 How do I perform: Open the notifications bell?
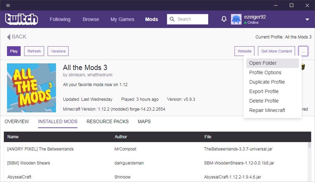(x=224, y=19)
